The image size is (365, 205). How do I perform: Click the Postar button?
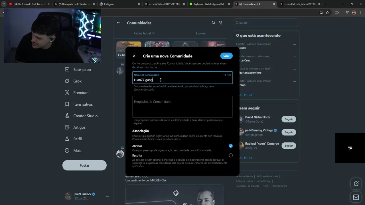(x=84, y=165)
